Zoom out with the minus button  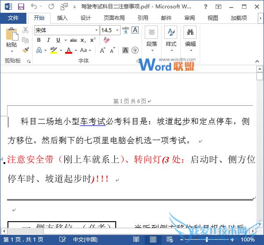pyautogui.click(x=181, y=239)
